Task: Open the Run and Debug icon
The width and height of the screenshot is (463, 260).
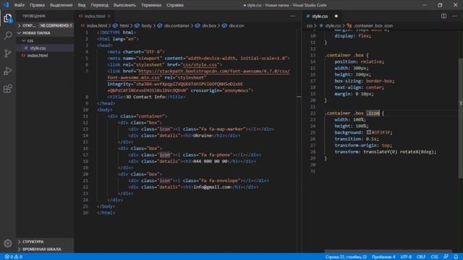Action: click(x=8, y=71)
